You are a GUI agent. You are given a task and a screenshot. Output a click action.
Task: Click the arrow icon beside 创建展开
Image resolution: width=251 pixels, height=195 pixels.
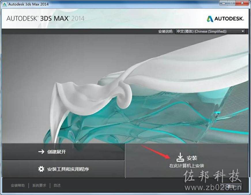click(x=41, y=152)
